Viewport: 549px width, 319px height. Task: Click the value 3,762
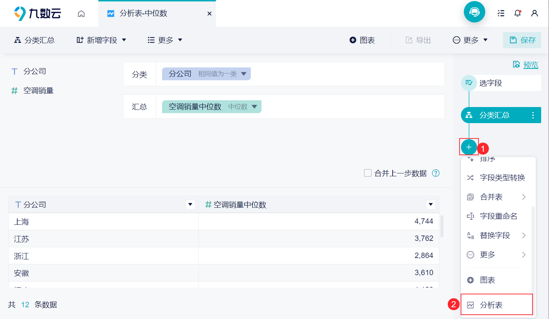click(424, 238)
